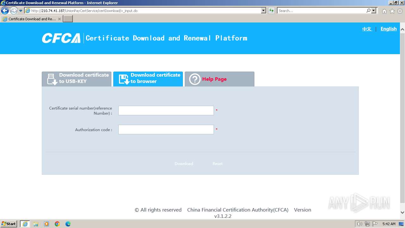Image resolution: width=405 pixels, height=228 pixels.
Task: Click the USB-KEY download icon
Action: (x=52, y=79)
